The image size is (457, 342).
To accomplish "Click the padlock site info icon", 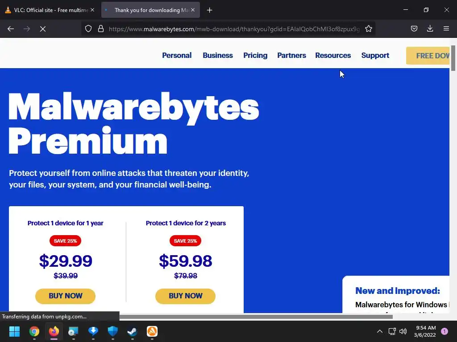I will click(101, 29).
